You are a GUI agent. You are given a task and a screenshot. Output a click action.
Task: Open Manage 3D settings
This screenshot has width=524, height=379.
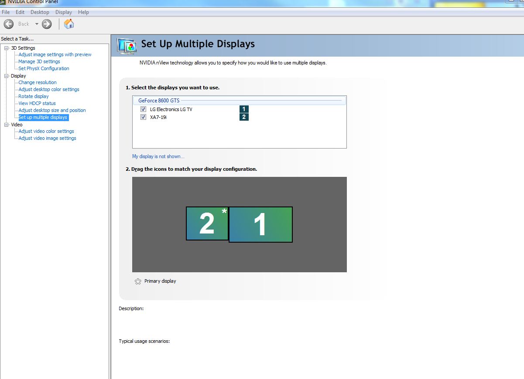coord(39,61)
